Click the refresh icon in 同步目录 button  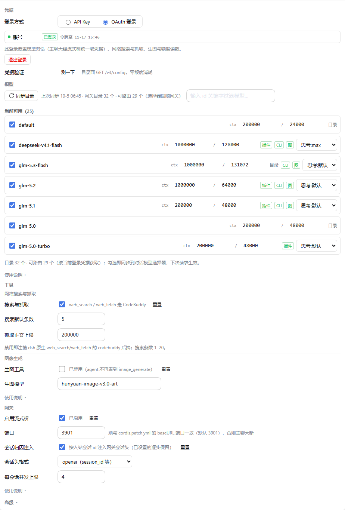pos(12,96)
